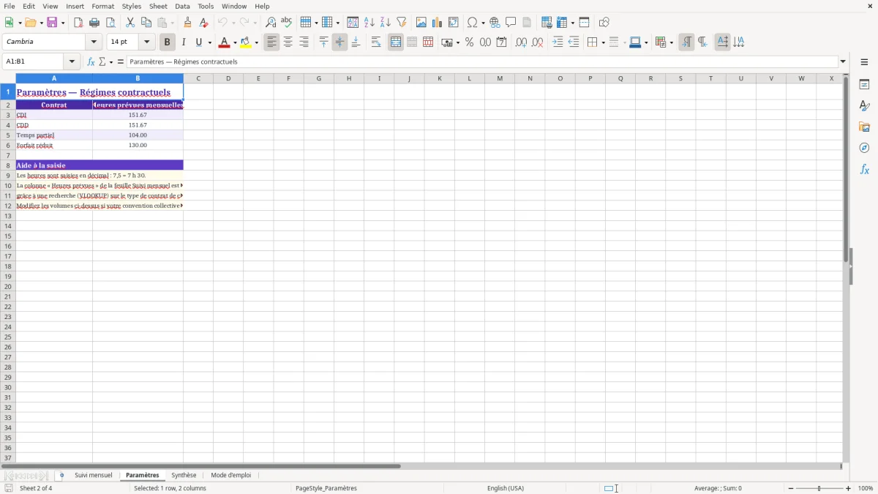
Task: Apply AutoFilter to the data
Action: coord(402,23)
